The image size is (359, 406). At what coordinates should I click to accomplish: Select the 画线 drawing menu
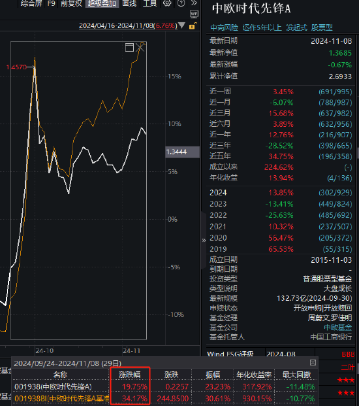(129, 3)
